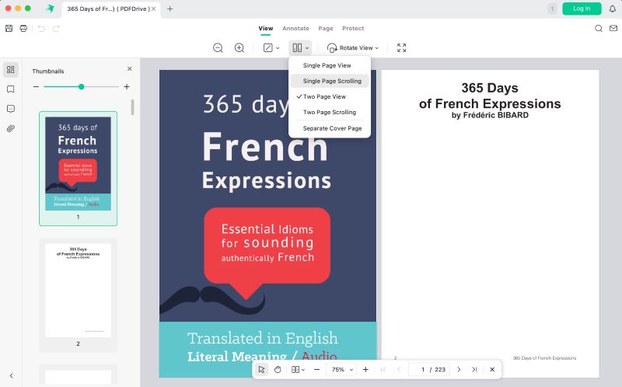The image size is (622, 387).
Task: Click the Log In button
Action: (582, 9)
